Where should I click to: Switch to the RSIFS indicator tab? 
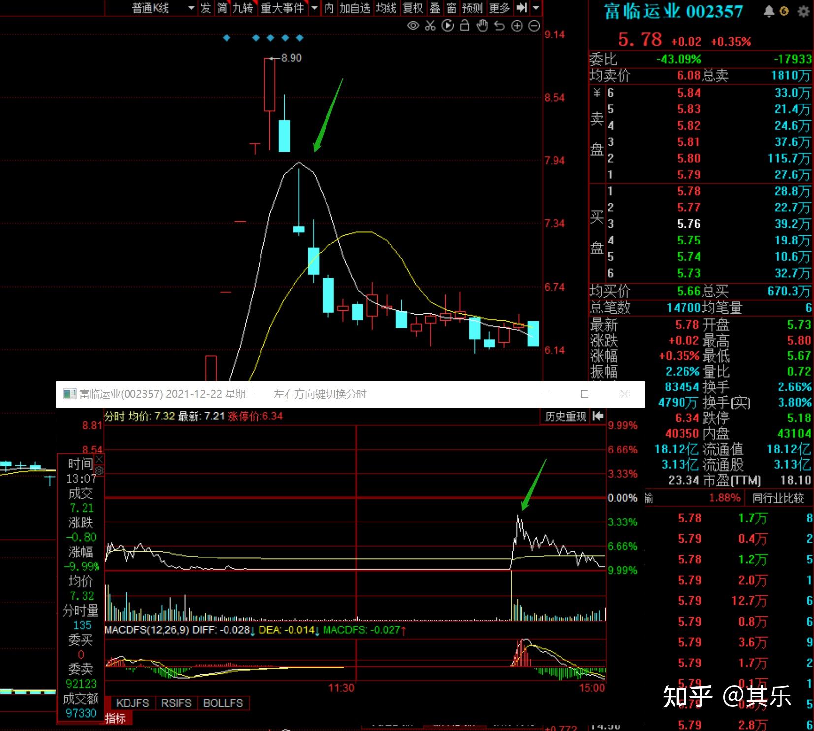(176, 703)
